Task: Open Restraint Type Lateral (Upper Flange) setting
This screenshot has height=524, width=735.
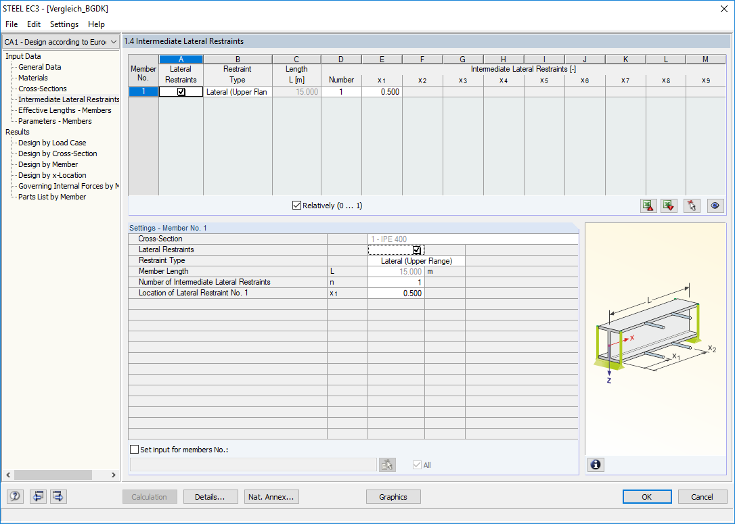Action: [x=416, y=261]
